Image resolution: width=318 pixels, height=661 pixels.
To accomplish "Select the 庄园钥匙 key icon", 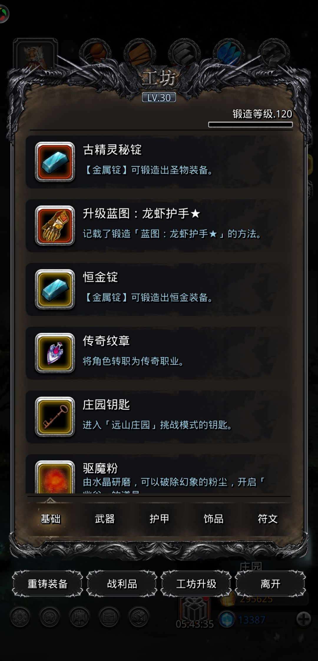I will (55, 416).
